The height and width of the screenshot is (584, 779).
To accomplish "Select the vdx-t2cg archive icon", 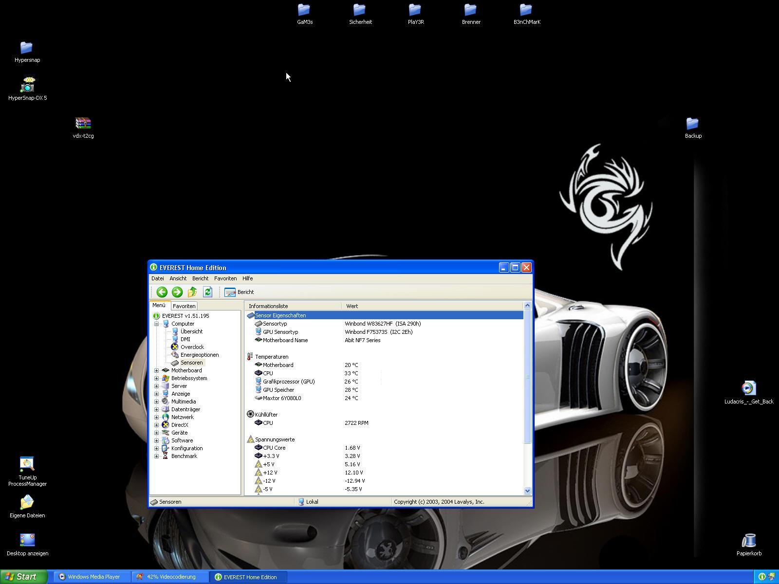I will point(83,128).
